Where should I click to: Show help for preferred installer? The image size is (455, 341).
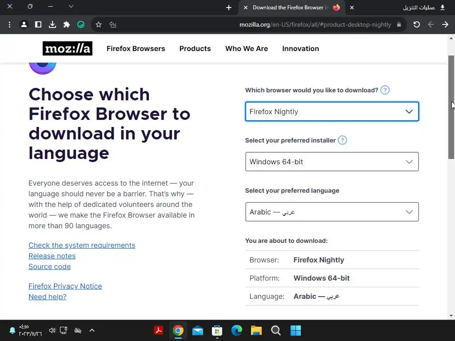pos(343,140)
